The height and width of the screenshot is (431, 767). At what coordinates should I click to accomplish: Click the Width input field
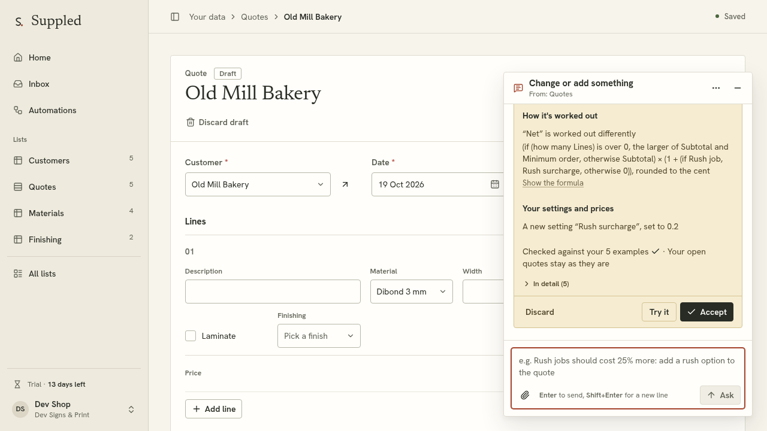pos(483,292)
